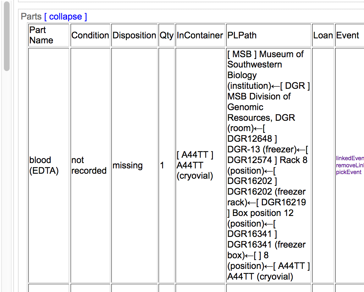Open the linkedEvent link
364x292 pixels.
tap(350, 158)
